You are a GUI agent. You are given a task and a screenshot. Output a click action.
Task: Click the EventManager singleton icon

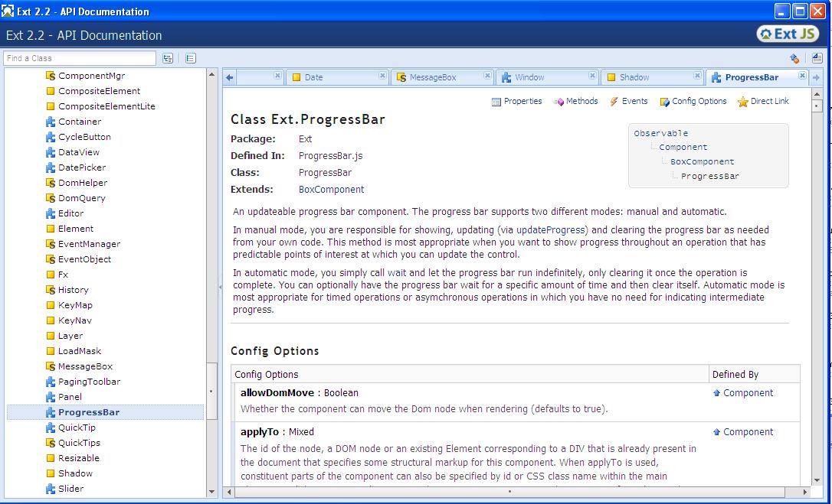51,244
